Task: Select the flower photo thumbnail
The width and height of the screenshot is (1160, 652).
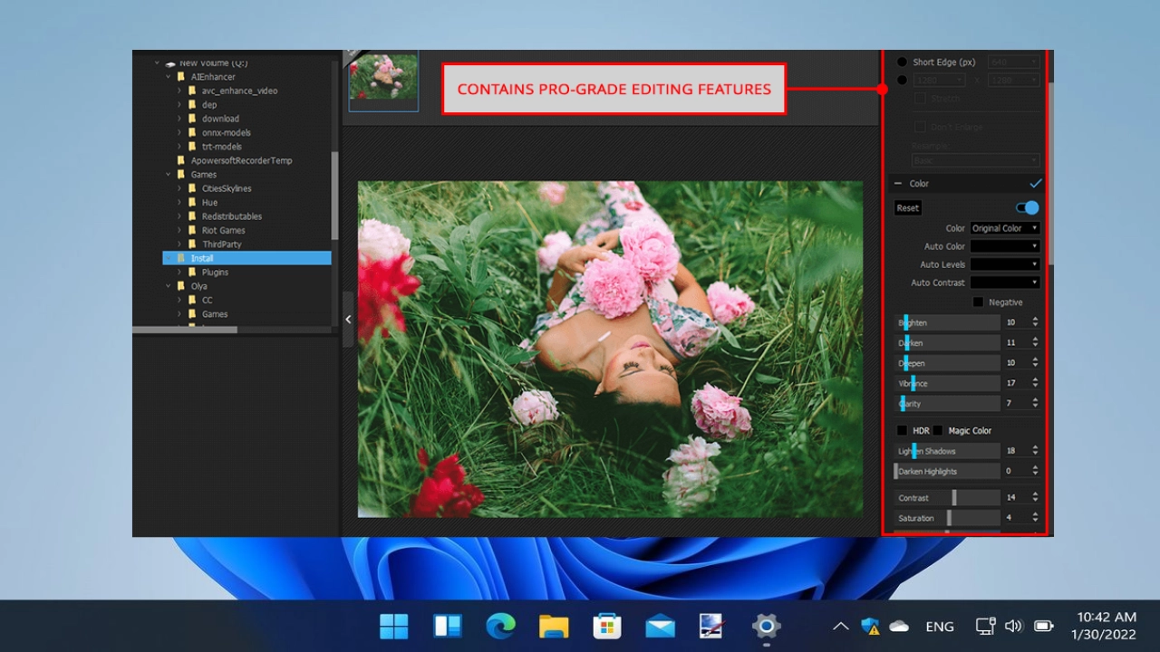Action: point(383,79)
